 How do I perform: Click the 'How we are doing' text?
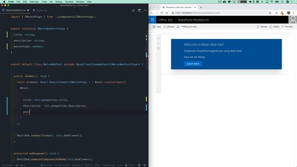tap(194, 57)
